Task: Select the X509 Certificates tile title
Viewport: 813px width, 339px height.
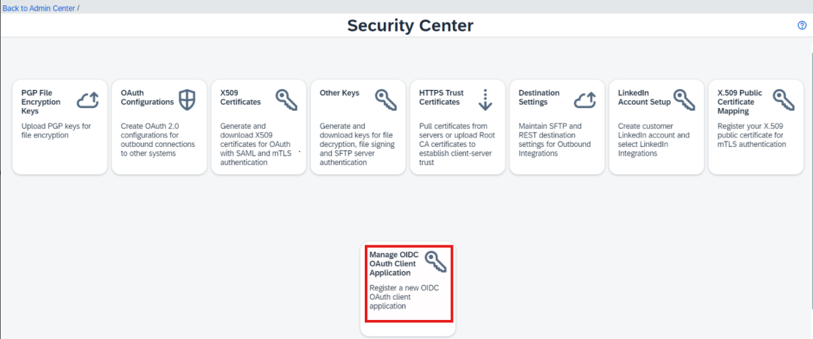Action: coord(241,98)
